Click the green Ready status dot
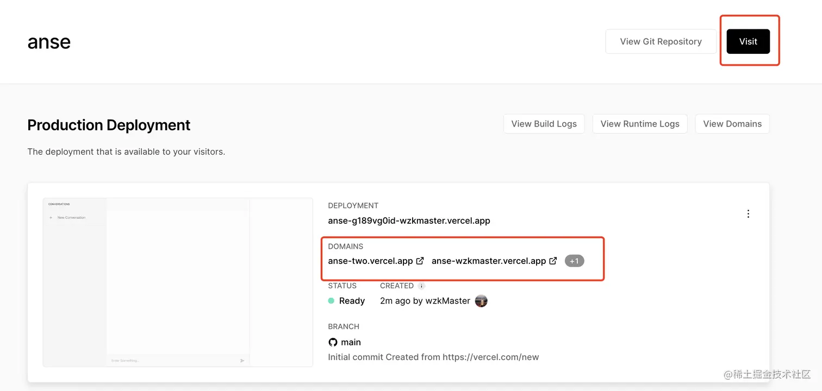 (x=331, y=300)
